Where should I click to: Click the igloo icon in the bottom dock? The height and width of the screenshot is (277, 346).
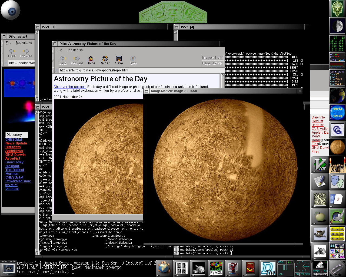(199, 268)
